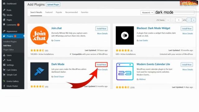The width and height of the screenshot is (199, 112).
Task: Click the Simple Cart cart icon
Action: click(4, 75)
